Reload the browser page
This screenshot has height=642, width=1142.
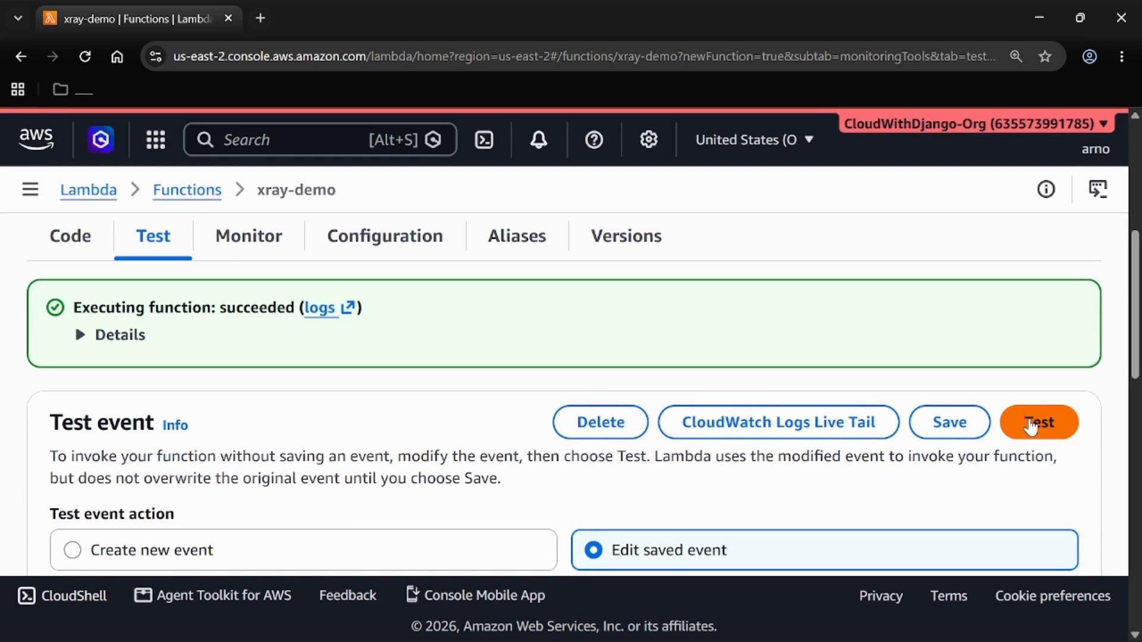85,56
